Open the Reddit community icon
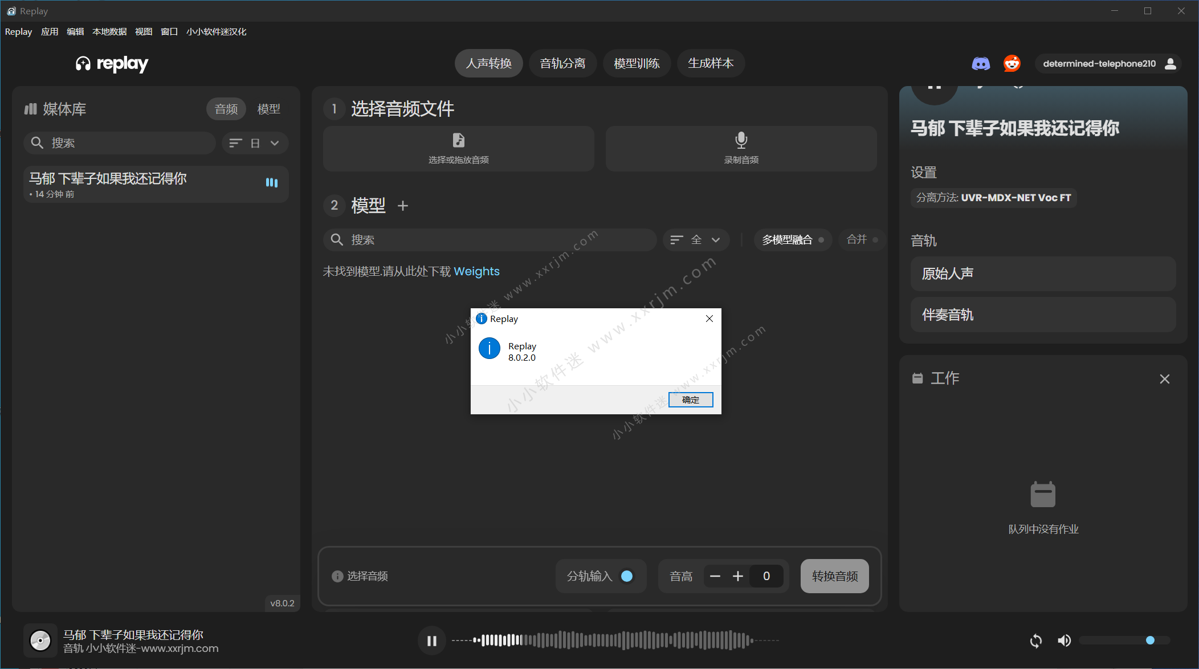Image resolution: width=1199 pixels, height=669 pixels. tap(1012, 63)
